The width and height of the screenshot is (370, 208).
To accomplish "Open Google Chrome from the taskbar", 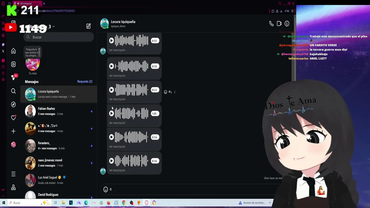I will pos(124,203).
